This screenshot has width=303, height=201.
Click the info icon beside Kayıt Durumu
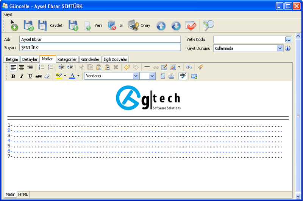[287, 48]
